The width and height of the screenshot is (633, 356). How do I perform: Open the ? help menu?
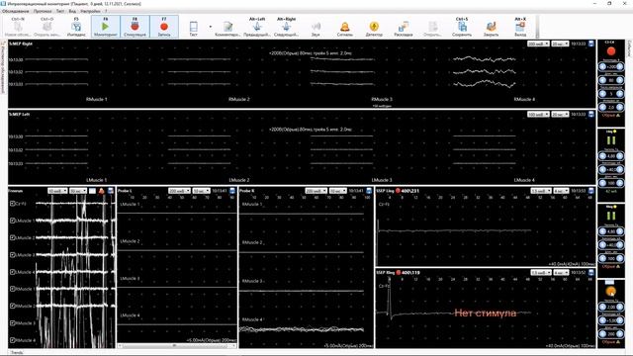[x=106, y=11]
